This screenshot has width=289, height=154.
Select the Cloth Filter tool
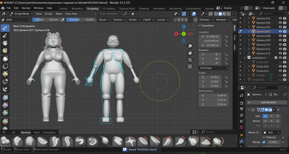pos(5,105)
